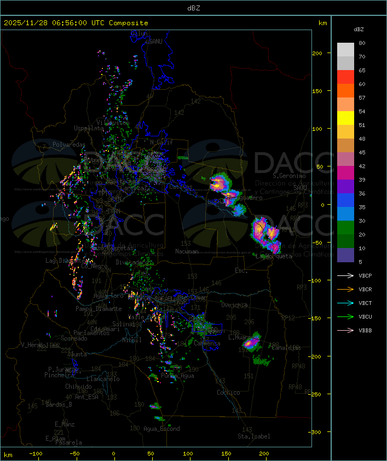Screen dimensions: 387x461
Task: Select the light orange 54-57 dBZ swatch
Action: [345, 105]
